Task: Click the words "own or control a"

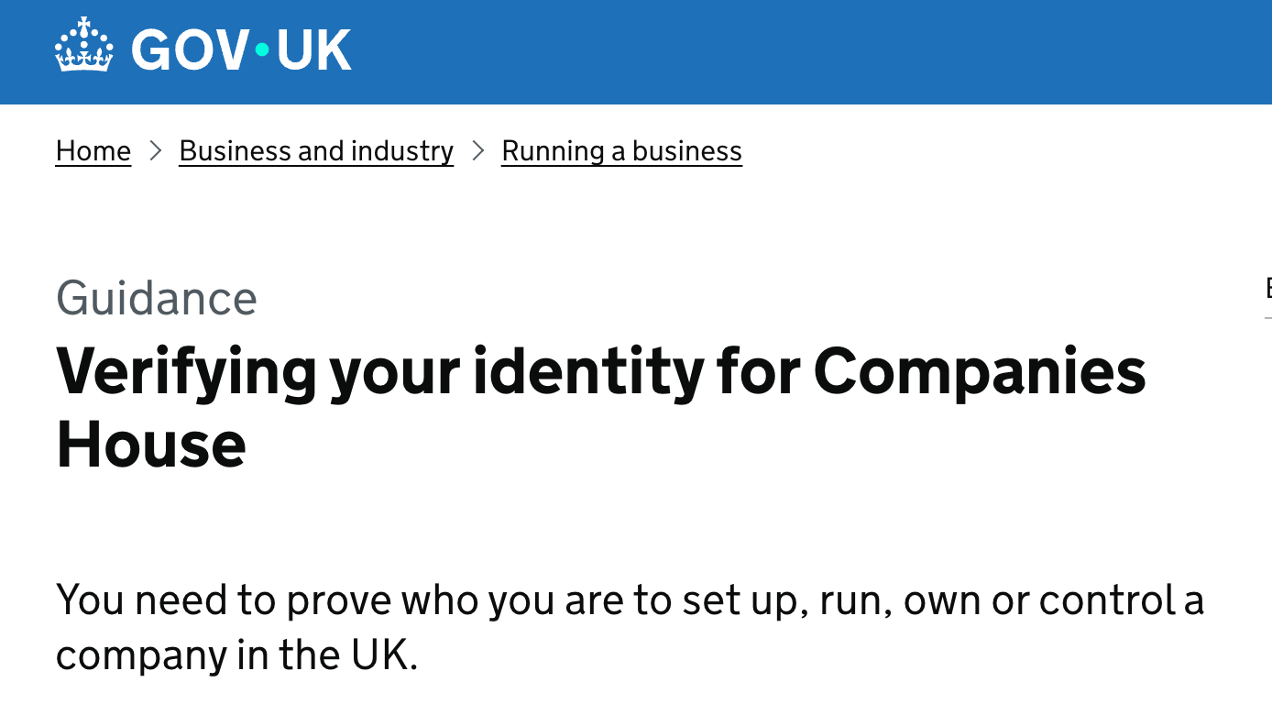Action: 1053,600
